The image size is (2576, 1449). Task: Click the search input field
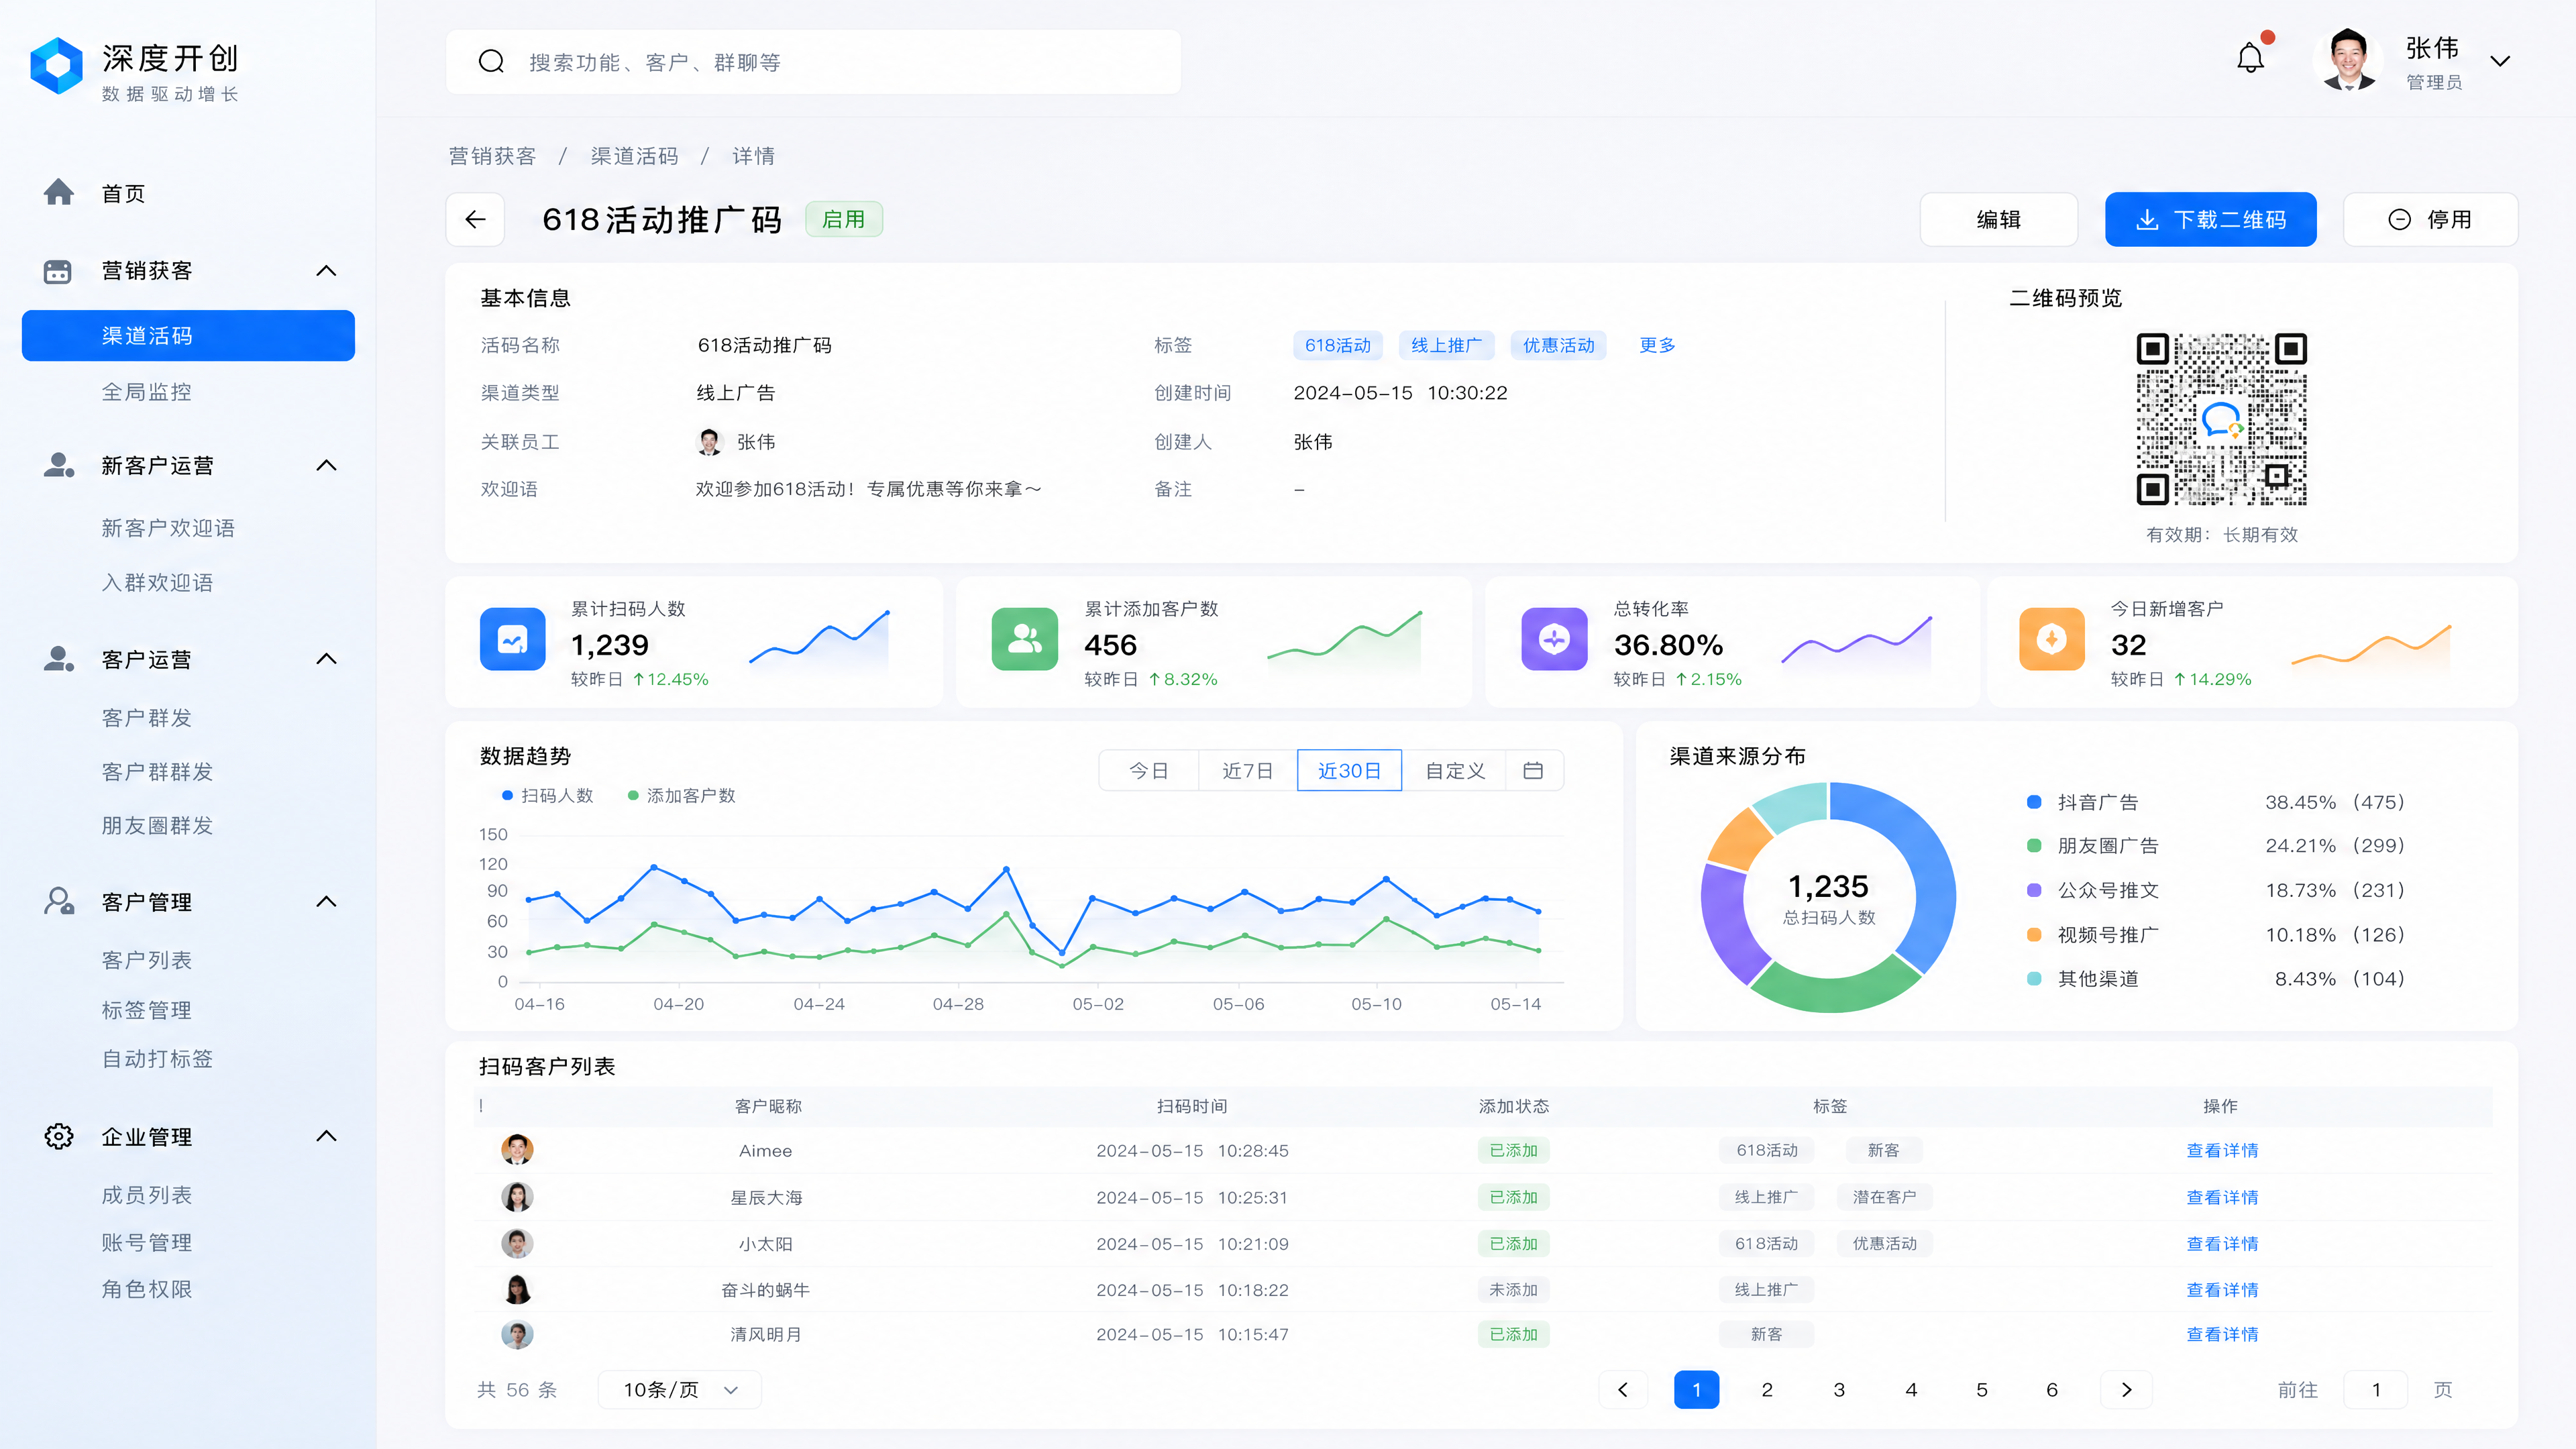[813, 62]
